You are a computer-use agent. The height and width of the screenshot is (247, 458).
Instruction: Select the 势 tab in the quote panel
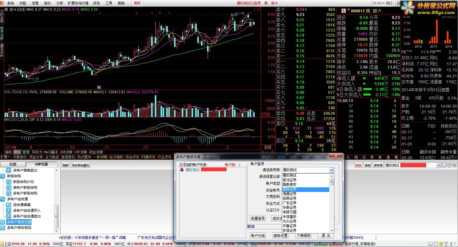372,157
